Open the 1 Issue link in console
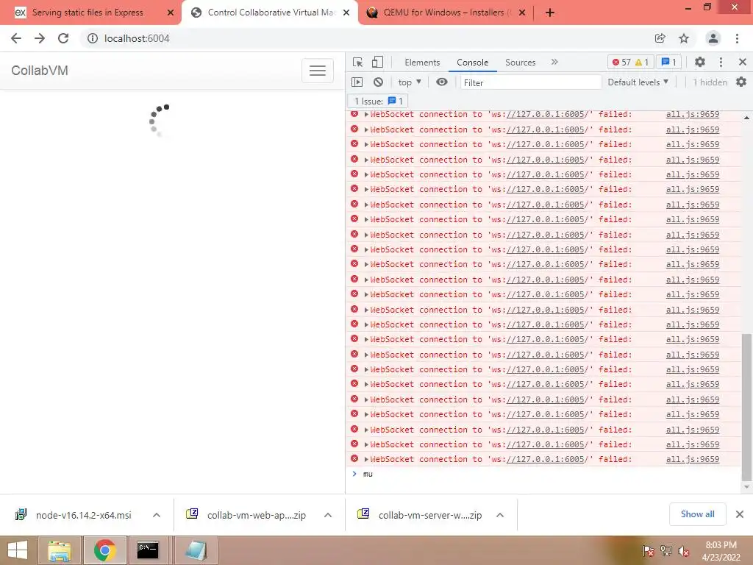The image size is (753, 565). [x=379, y=102]
